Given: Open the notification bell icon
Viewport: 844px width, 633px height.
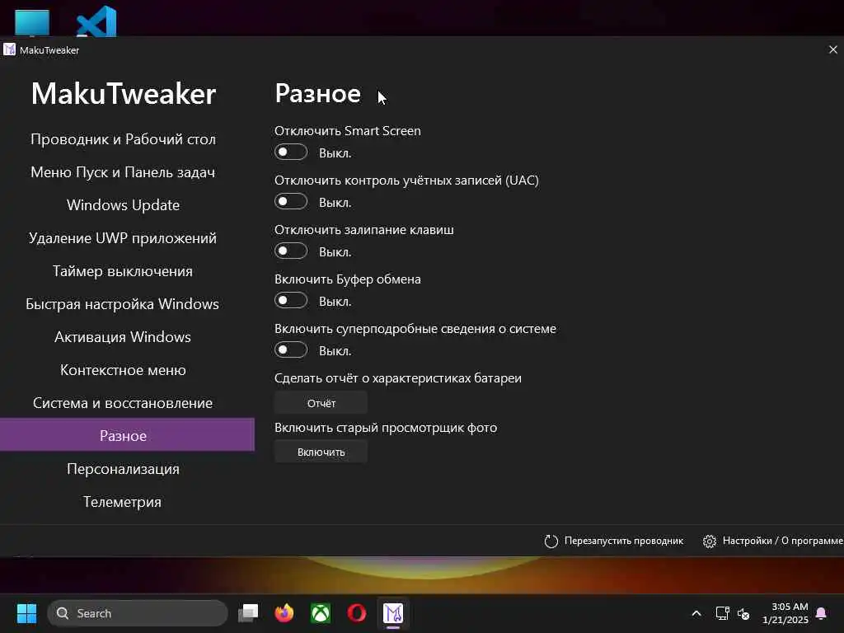Looking at the screenshot, I should (x=822, y=613).
